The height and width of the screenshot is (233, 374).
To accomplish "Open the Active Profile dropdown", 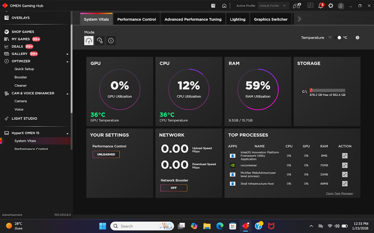I will coord(273,6).
